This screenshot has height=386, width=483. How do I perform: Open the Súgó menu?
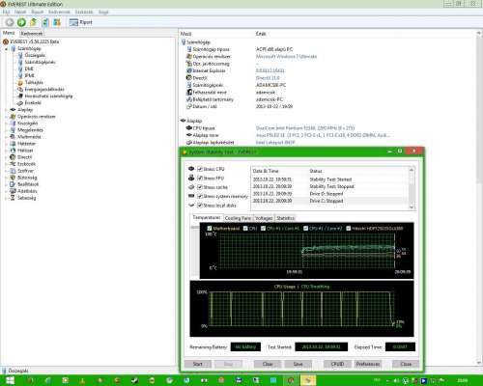(103, 12)
